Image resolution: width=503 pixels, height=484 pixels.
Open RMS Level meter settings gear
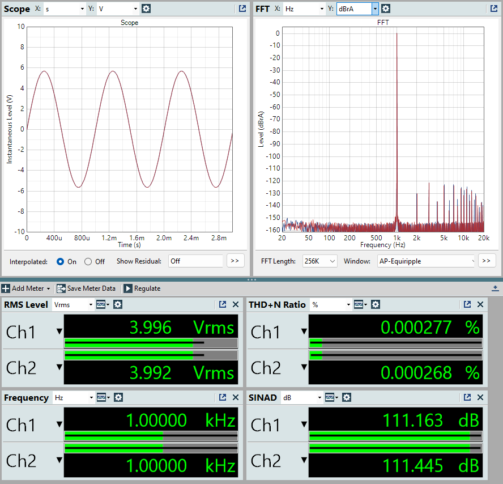tap(118, 304)
